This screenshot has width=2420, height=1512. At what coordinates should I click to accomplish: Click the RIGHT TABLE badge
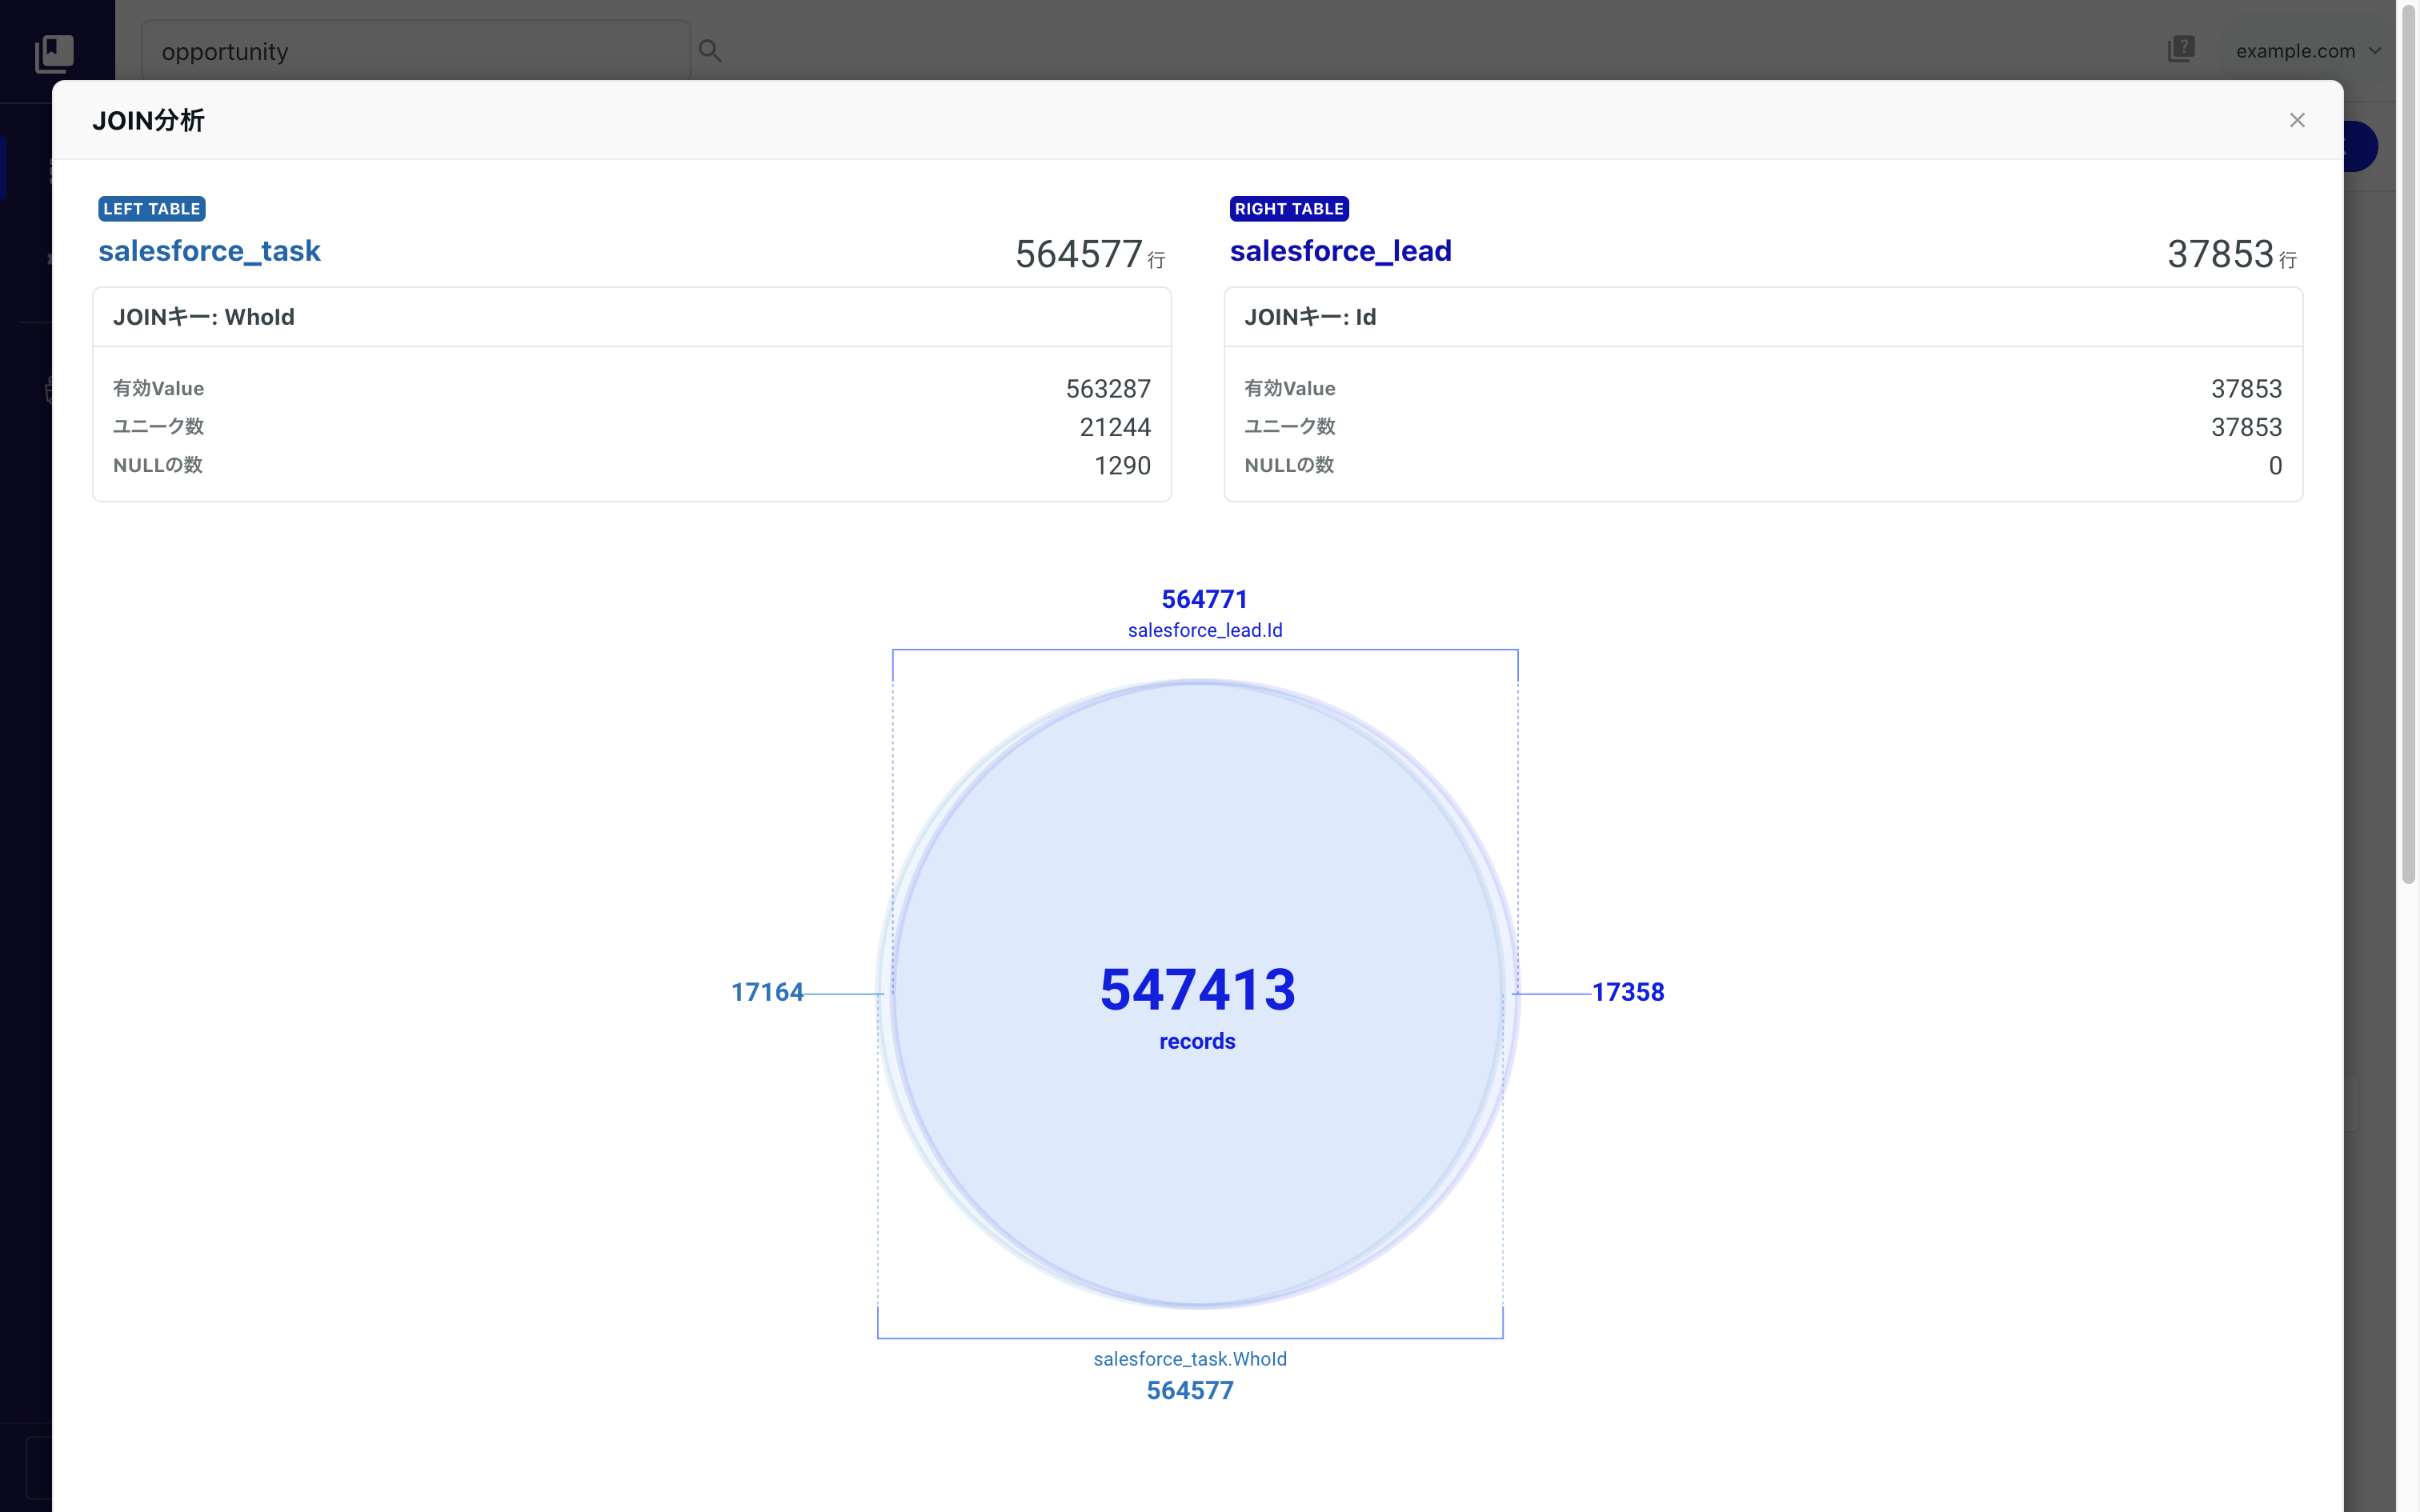(1289, 208)
